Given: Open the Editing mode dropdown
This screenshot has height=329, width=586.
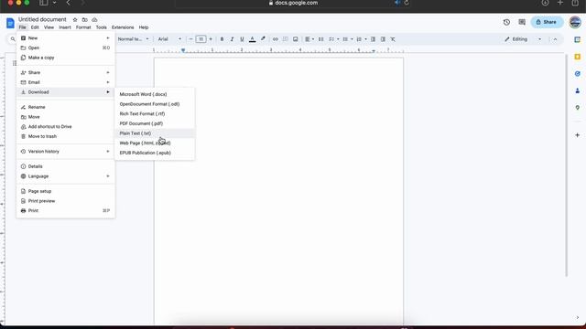Looking at the screenshot, I should (x=523, y=39).
